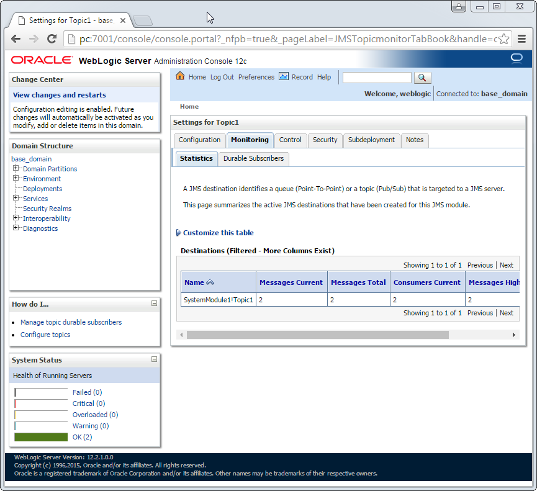Select the Monitoring tab

click(250, 140)
